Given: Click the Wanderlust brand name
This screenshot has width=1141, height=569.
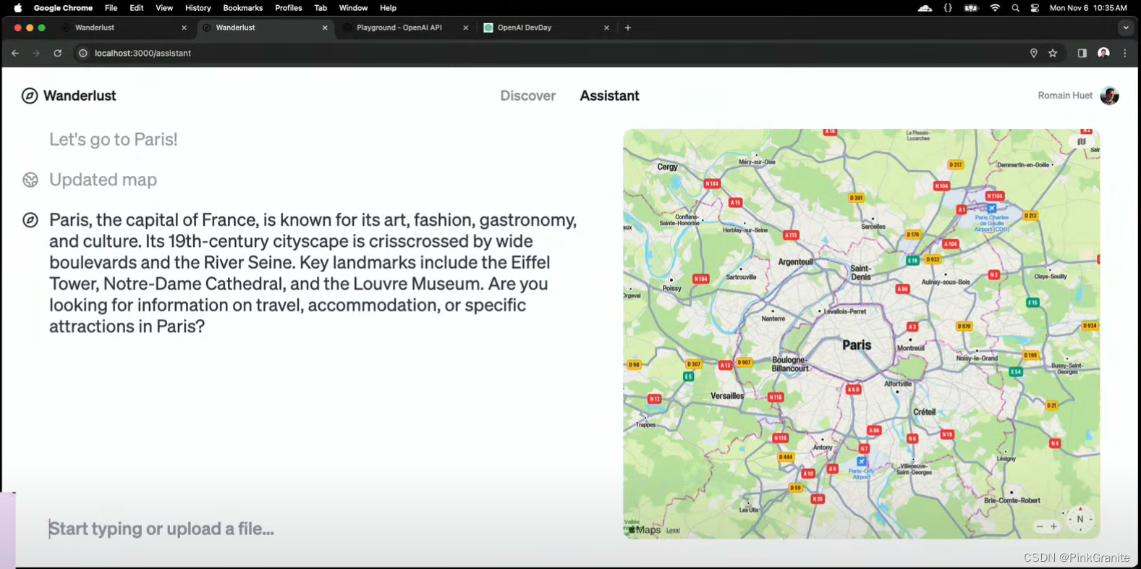Looking at the screenshot, I should point(80,96).
